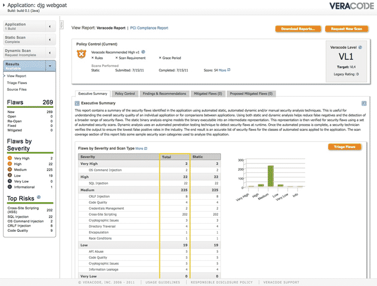Image resolution: width=377 pixels, height=286 pixels.
Task: Switch to the Executive Summary tab
Action: (92, 94)
